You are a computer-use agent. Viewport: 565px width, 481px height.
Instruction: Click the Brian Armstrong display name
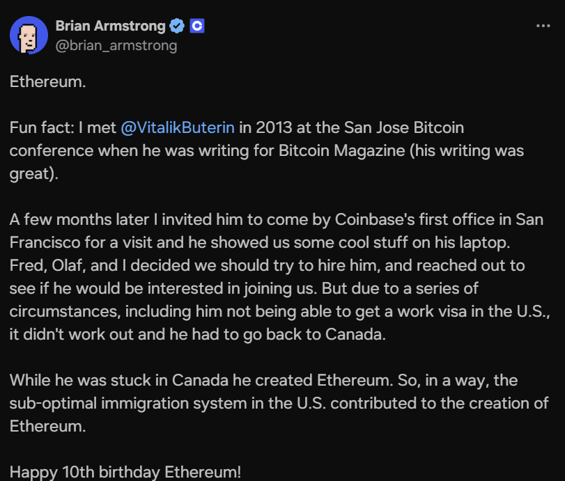tap(110, 26)
